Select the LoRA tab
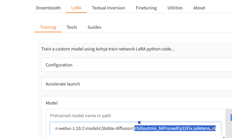The height and width of the screenshot is (138, 232). 76,8
